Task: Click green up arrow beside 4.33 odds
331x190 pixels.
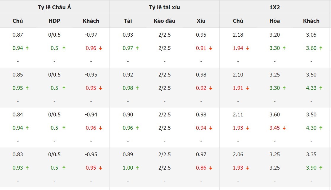Action: click(x=321, y=88)
